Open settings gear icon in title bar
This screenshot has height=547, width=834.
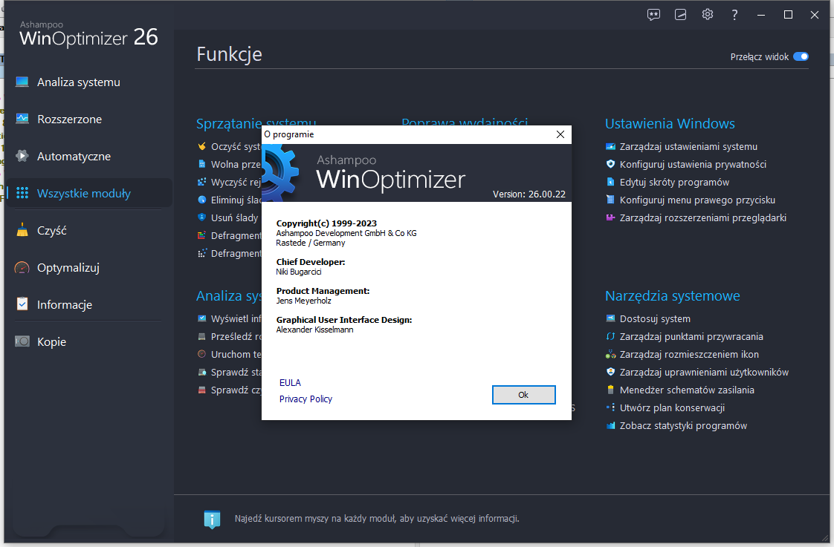pyautogui.click(x=708, y=15)
